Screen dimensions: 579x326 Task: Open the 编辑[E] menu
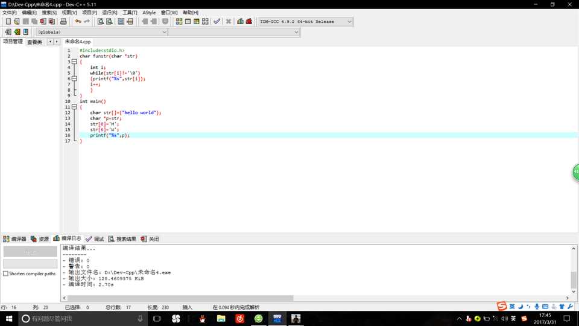point(29,13)
